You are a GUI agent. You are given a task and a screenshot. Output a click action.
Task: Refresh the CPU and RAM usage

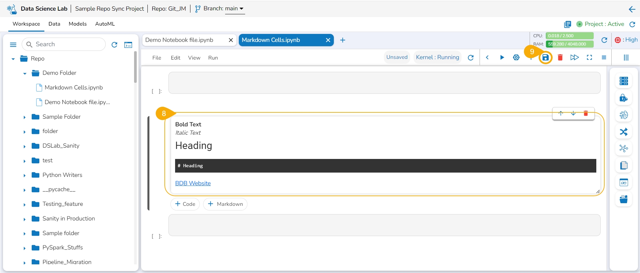(604, 40)
